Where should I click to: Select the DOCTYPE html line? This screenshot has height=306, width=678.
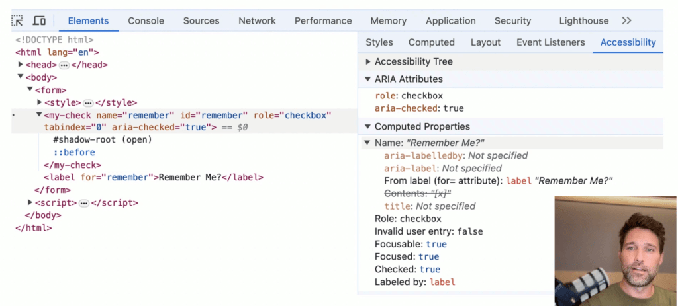tap(54, 40)
